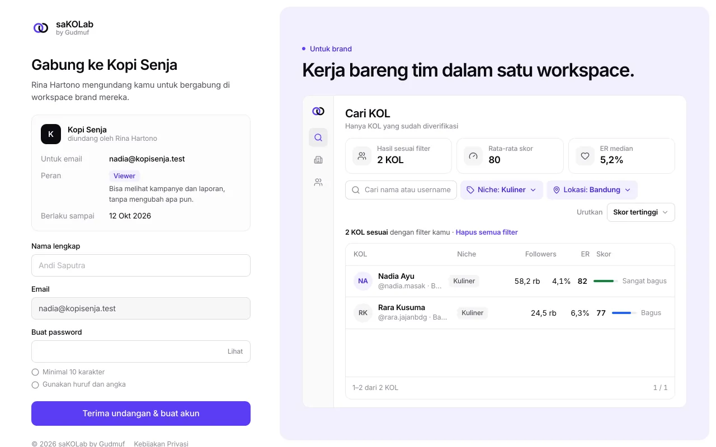This screenshot has height=447, width=716.
Task: Click the "1–2 dari 2 KOL" footer text
Action: [375, 388]
